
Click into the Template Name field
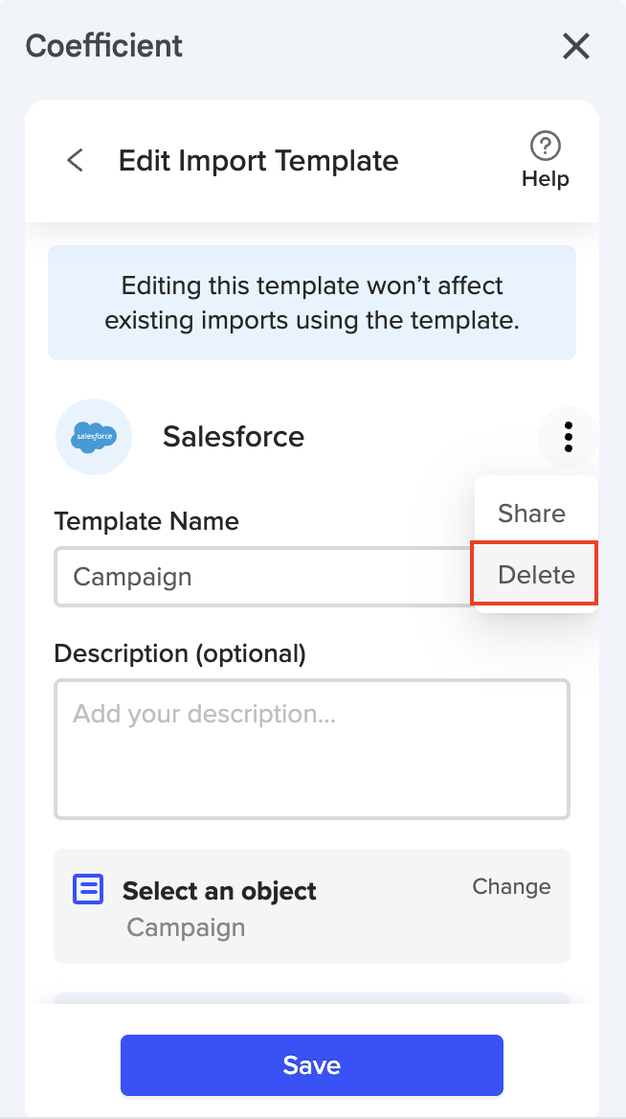coord(258,577)
